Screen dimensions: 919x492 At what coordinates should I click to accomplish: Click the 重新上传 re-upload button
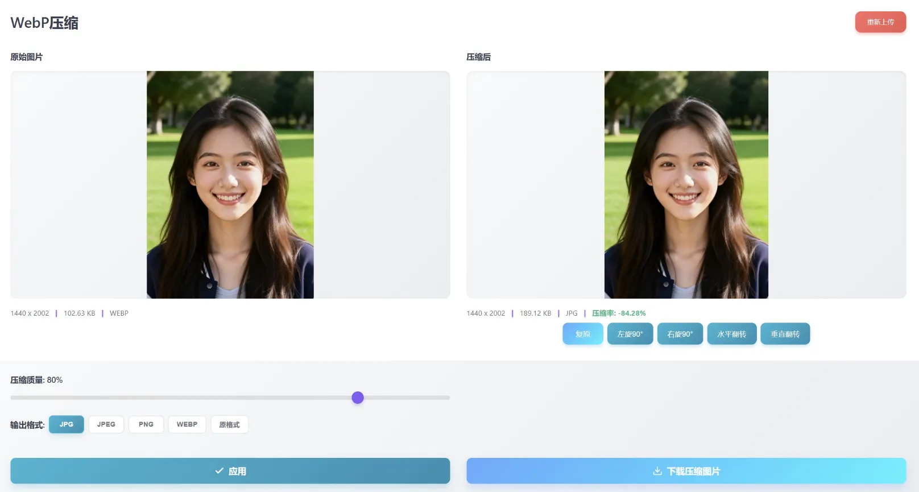(x=880, y=22)
